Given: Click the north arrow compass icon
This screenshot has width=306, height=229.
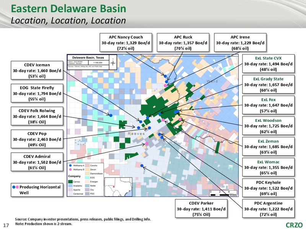Looking at the screenshot, I should tap(113, 62).
